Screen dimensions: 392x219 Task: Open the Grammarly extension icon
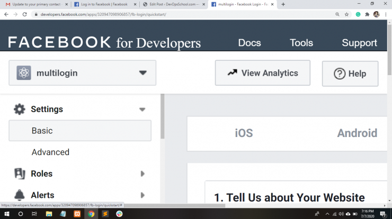(x=358, y=14)
